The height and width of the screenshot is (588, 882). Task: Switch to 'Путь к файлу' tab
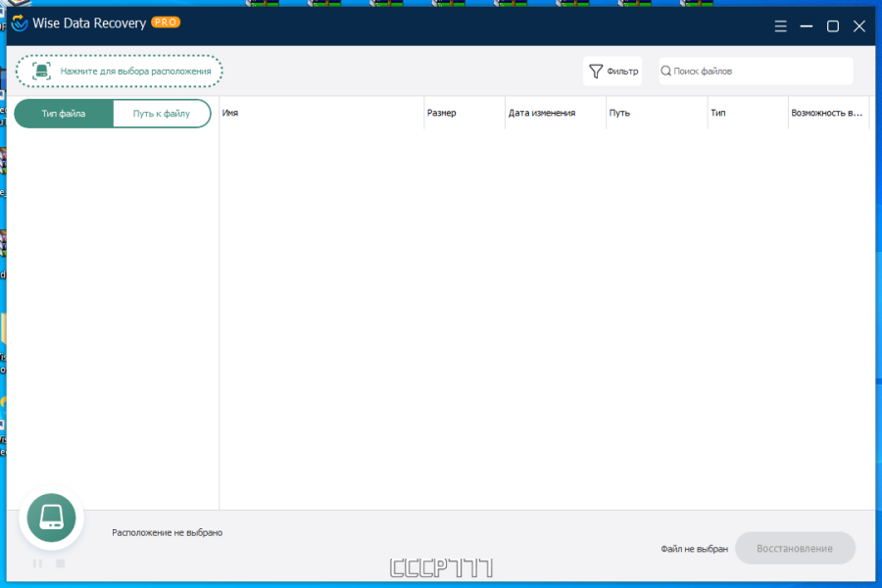pyautogui.click(x=162, y=114)
